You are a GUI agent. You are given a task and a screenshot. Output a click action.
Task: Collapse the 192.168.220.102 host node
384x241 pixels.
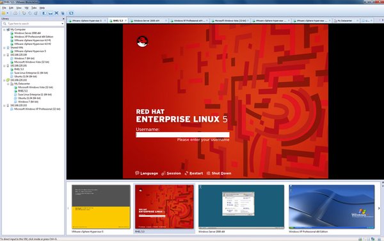pyautogui.click(x=4, y=80)
